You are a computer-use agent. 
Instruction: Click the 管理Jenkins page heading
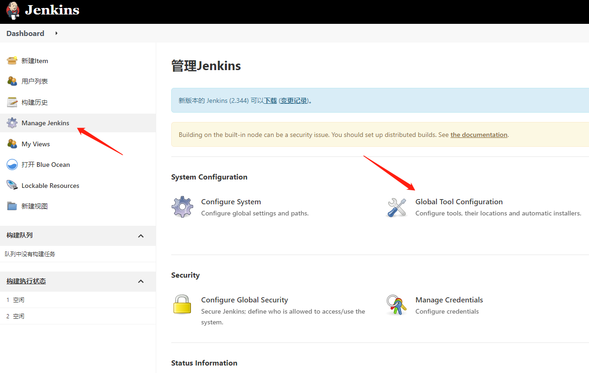pos(206,65)
